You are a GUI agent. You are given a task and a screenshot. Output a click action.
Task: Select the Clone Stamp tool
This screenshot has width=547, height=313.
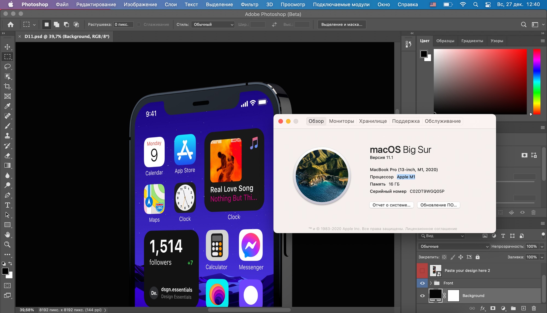click(7, 136)
